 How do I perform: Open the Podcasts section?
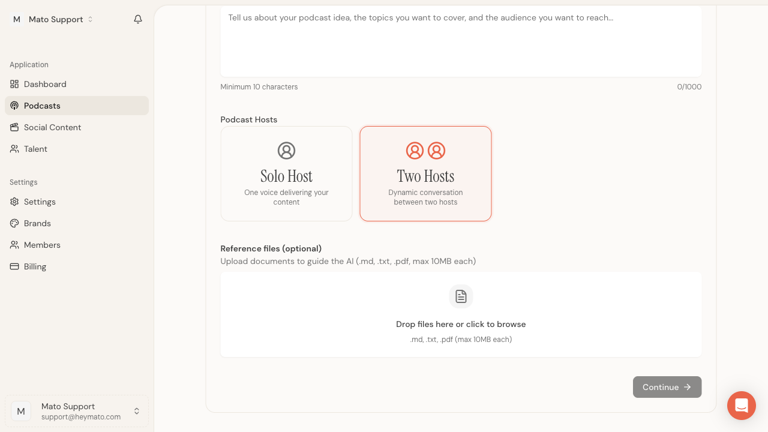[77, 106]
